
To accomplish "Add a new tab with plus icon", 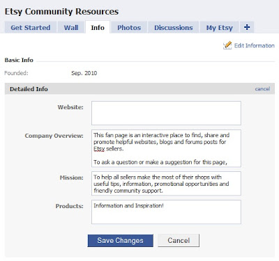I will click(247, 27).
